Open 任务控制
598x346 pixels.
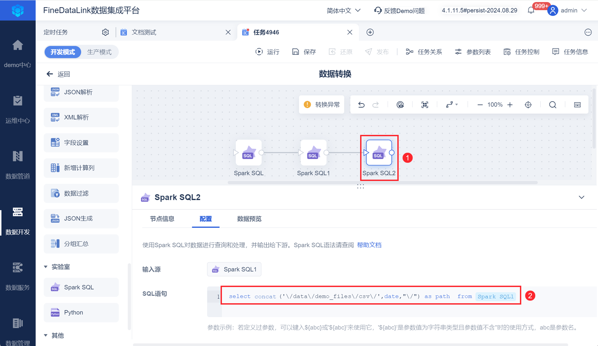(x=521, y=52)
